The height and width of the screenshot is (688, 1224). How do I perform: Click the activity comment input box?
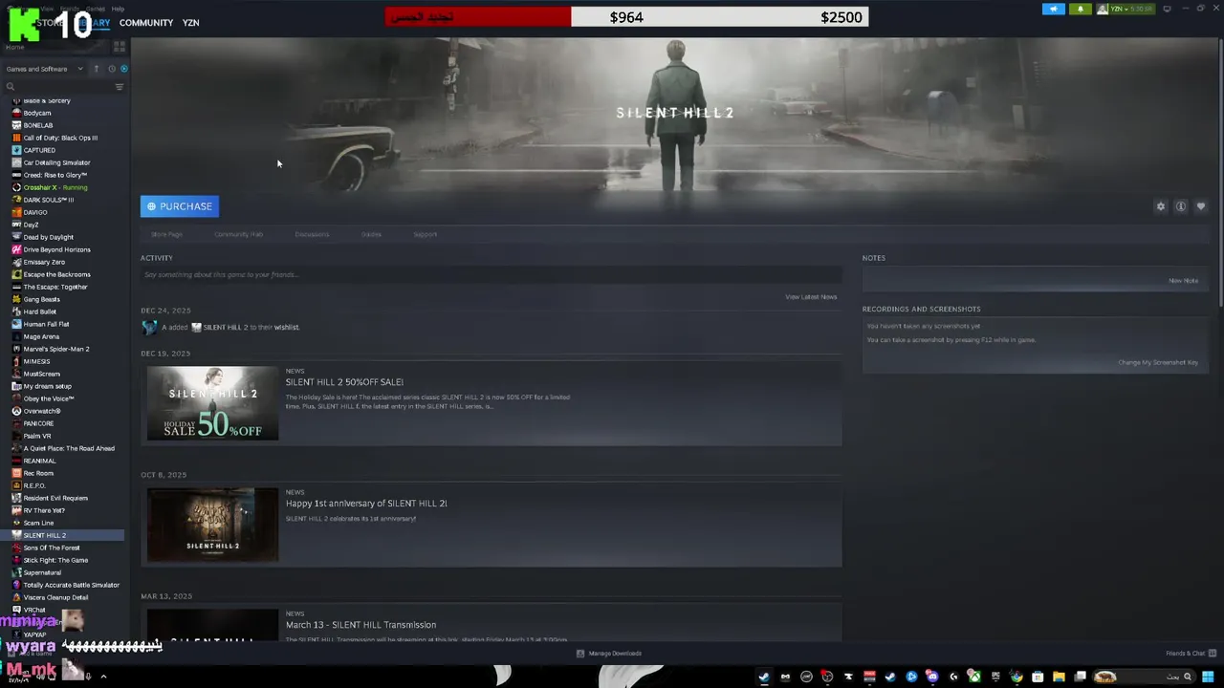tap(492, 275)
